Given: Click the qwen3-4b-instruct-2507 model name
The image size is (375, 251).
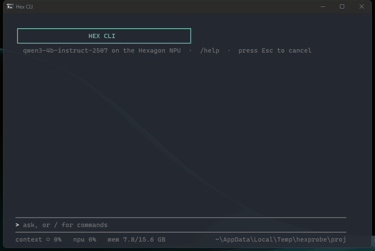Looking at the screenshot, I should [x=65, y=51].
